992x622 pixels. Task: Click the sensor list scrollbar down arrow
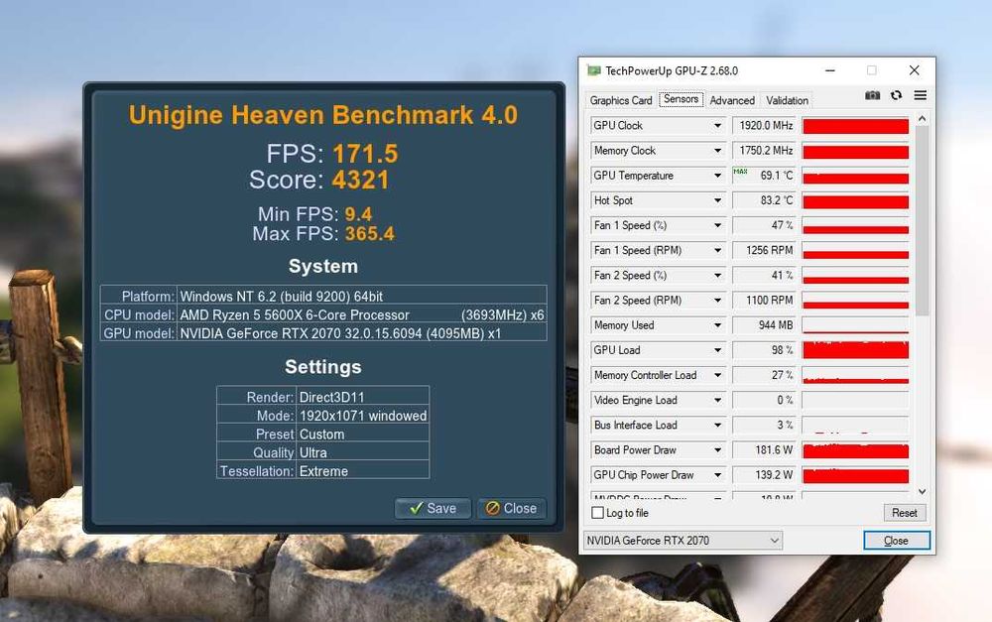point(922,492)
